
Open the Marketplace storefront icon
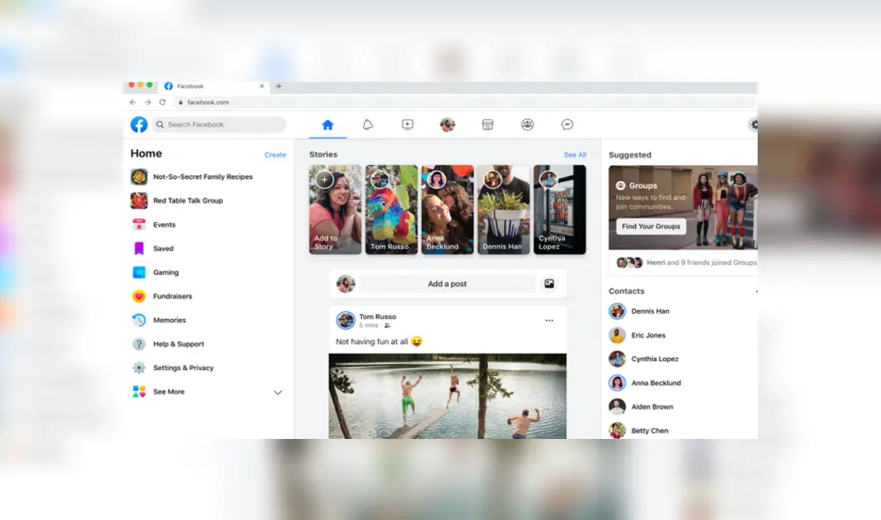(x=487, y=124)
